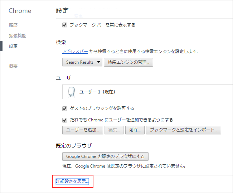The image size is (233, 193).
Task: Open the アドレスバー link
Action: (75, 52)
